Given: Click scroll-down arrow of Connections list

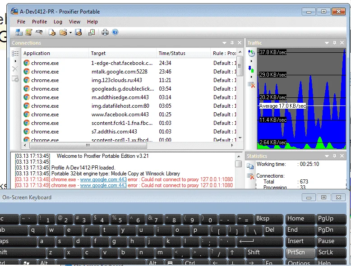Looking at the screenshot, I should [240, 138].
